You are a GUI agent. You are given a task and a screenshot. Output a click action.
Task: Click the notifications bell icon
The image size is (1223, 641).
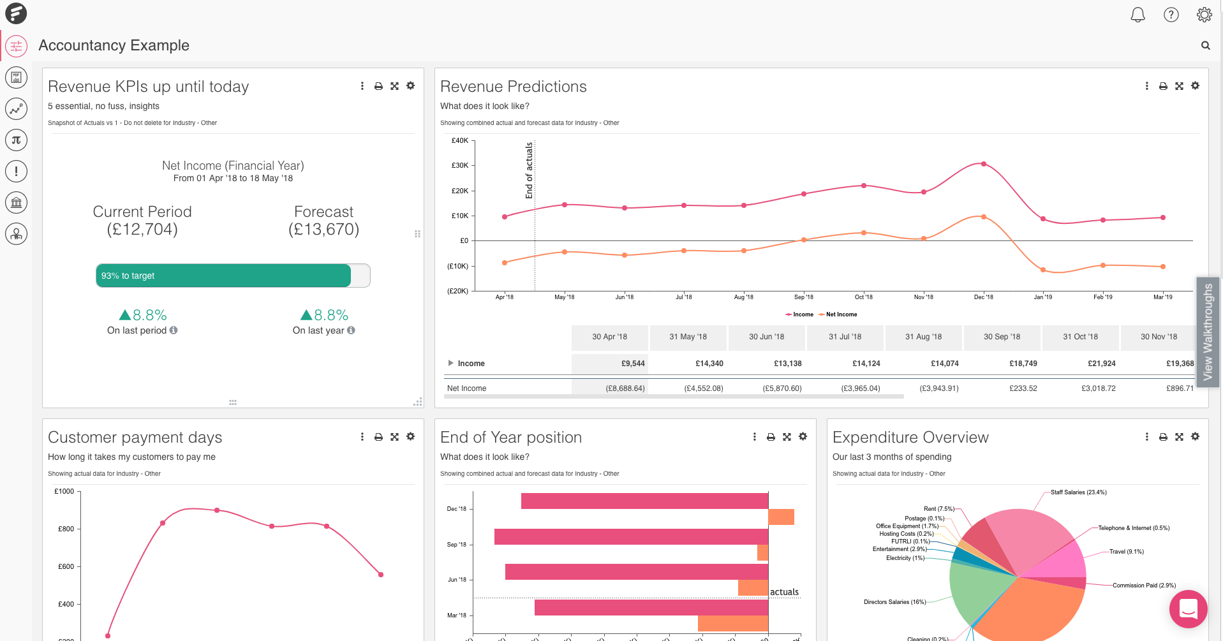click(x=1138, y=15)
